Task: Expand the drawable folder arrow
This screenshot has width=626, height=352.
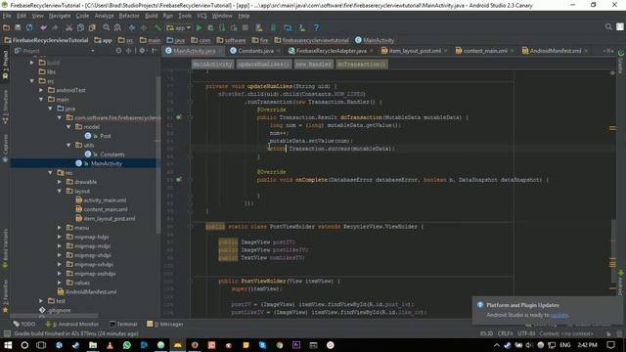Action: (x=60, y=182)
